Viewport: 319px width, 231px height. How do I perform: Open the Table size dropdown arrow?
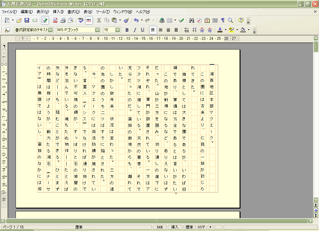pos(175,20)
